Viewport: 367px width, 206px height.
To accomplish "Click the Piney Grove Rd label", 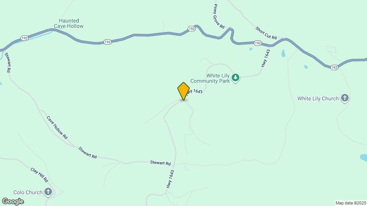I will coord(219,16).
